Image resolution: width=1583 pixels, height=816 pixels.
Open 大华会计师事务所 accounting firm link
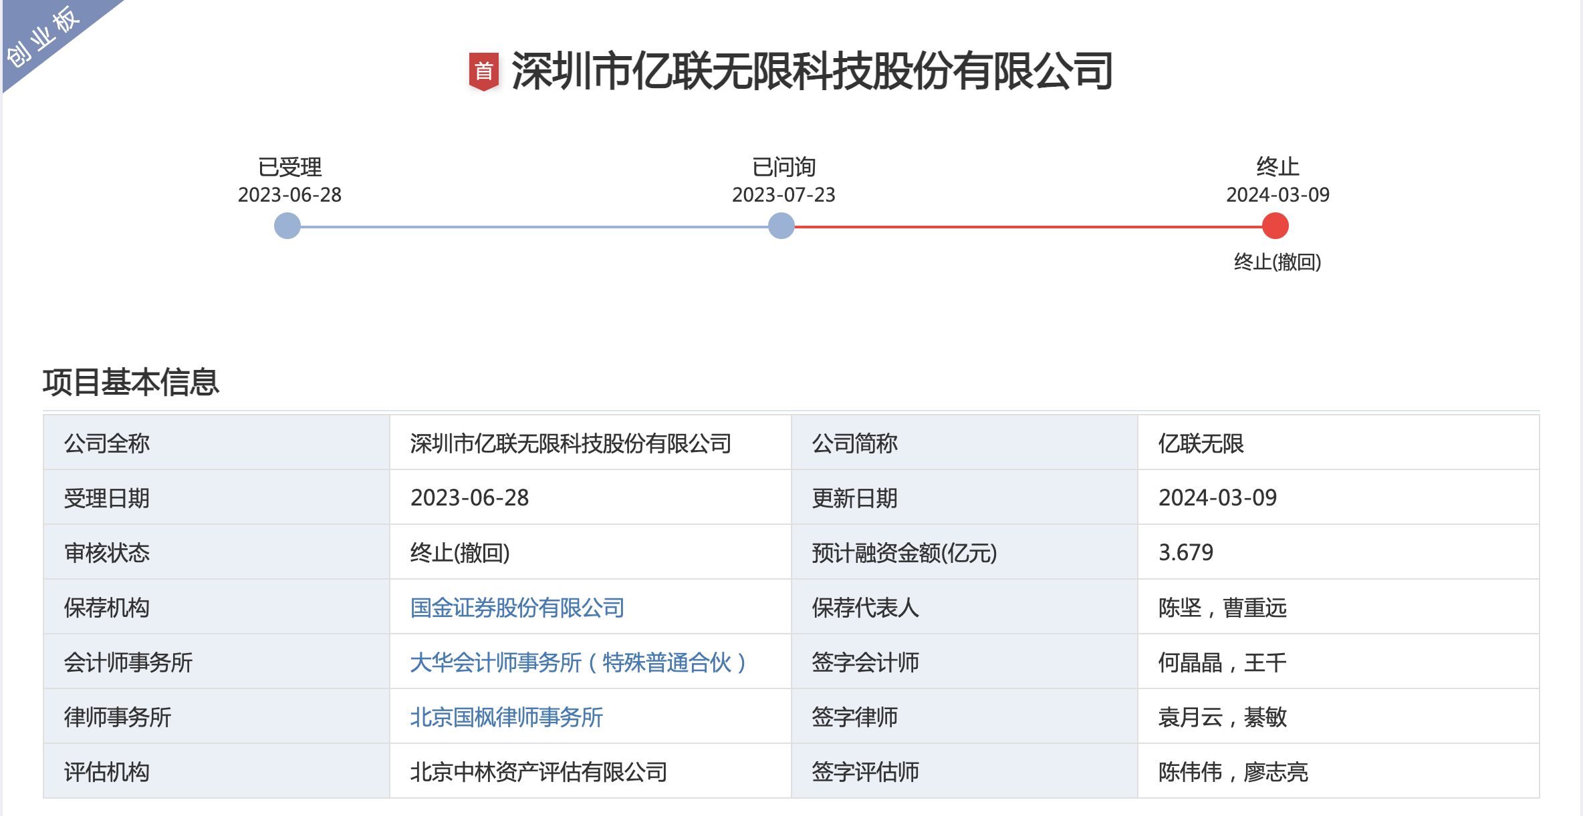pos(578,662)
